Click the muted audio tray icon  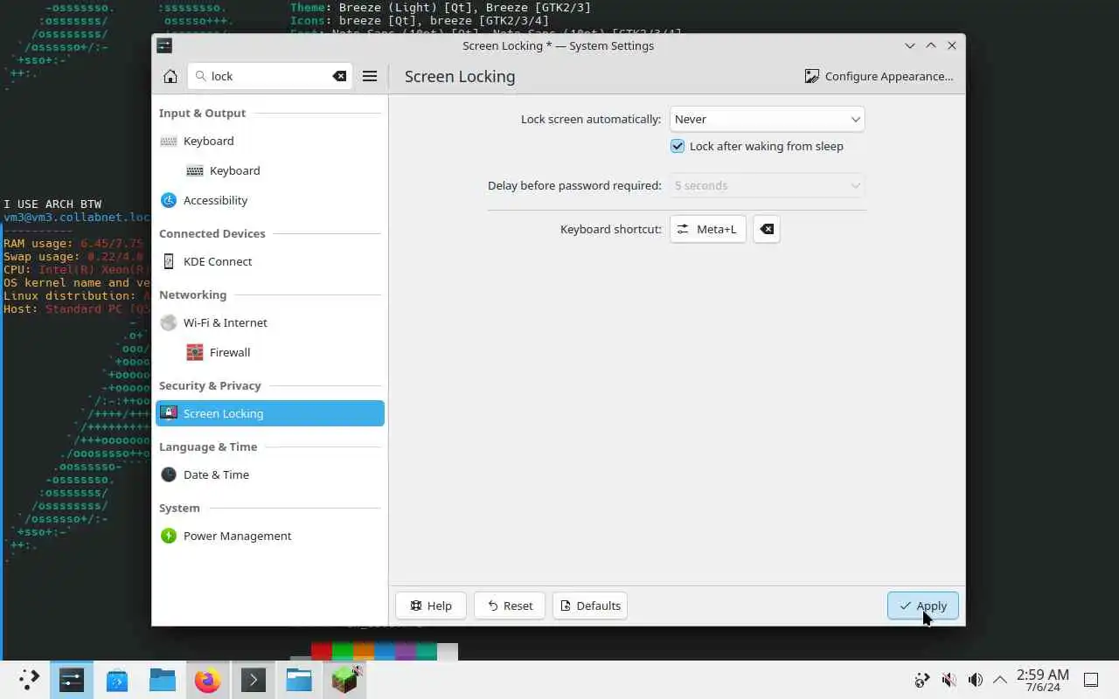949,680
